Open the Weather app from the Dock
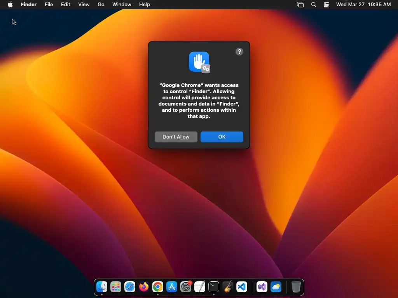 click(x=276, y=287)
